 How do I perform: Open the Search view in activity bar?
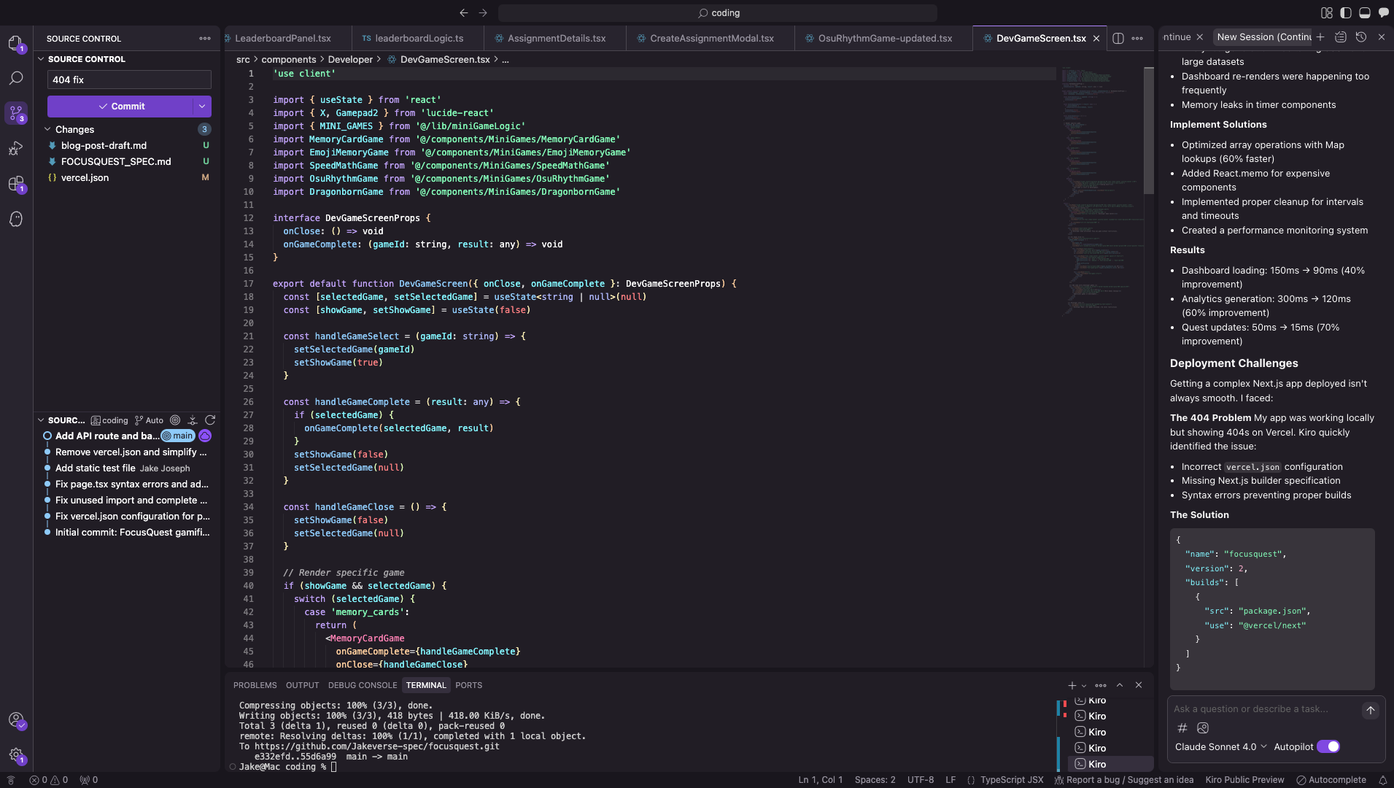(15, 78)
